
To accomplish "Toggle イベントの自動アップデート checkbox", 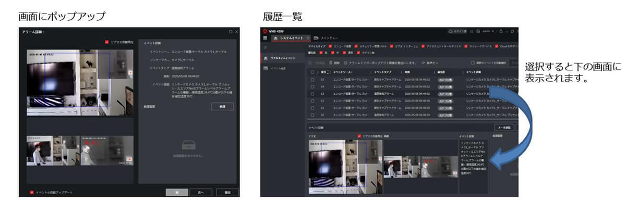I will [32, 192].
